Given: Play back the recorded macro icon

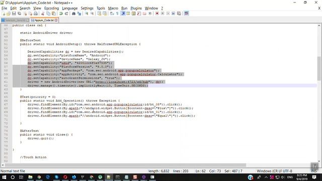Looking at the screenshot, I should [168, 14].
